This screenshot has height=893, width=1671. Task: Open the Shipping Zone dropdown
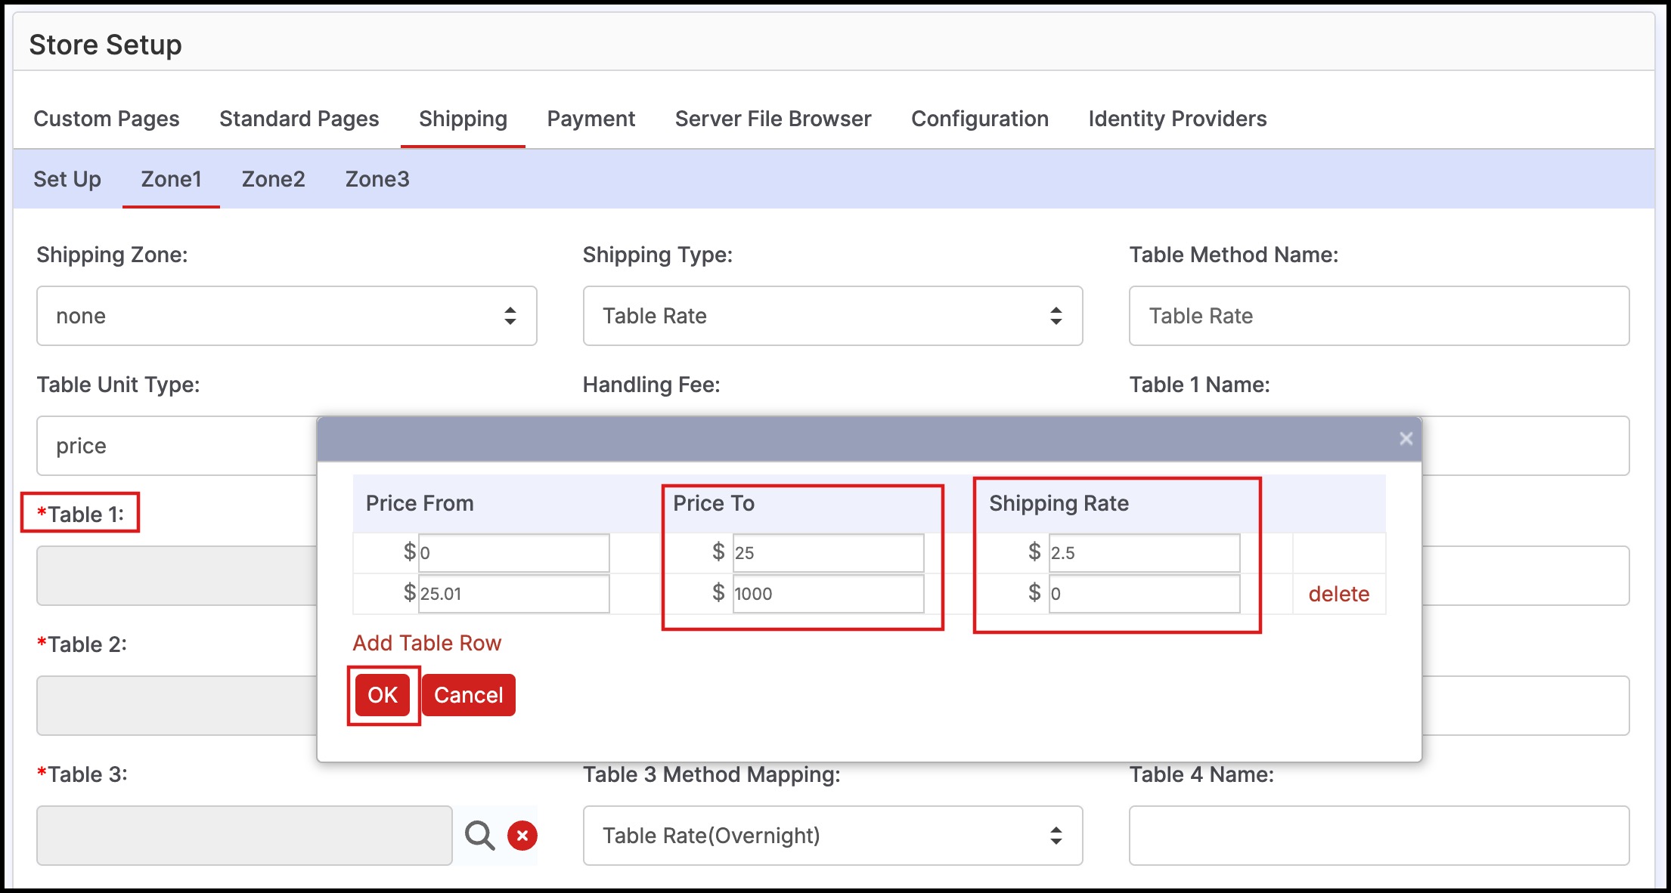287,316
